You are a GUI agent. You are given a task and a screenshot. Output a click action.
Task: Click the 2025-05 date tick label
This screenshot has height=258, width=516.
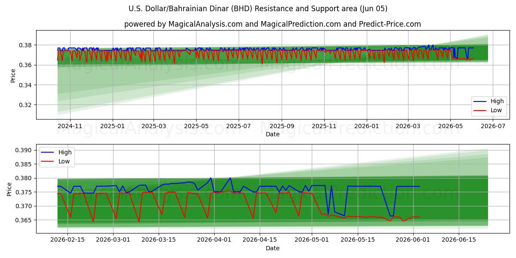[x=197, y=126]
